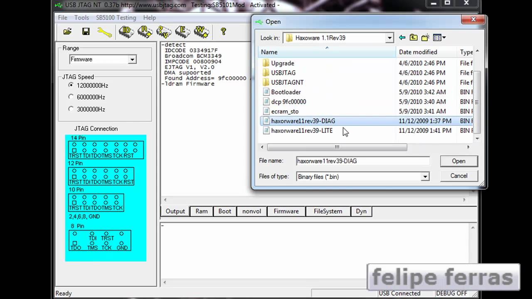Click the DEBUG OFF status bar entry
The height and width of the screenshot is (299, 532).
(451, 293)
